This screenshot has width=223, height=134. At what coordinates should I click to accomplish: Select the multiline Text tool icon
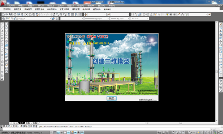pyautogui.click(x=2, y=79)
